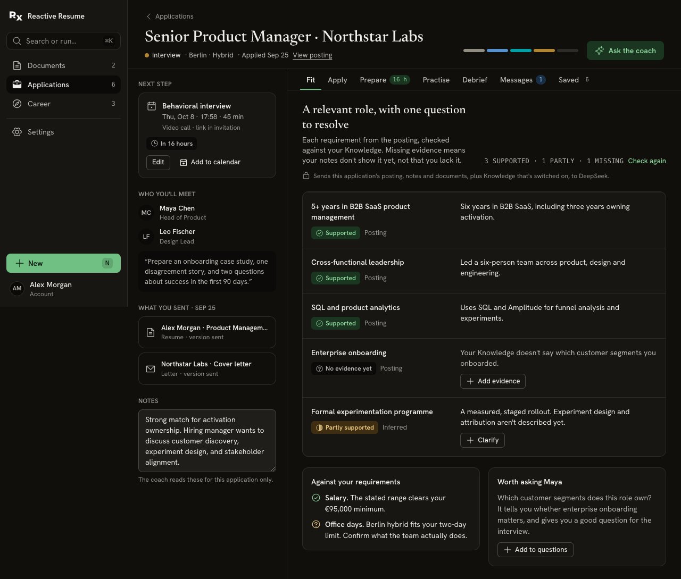Edit the behavioral interview details

(x=158, y=162)
